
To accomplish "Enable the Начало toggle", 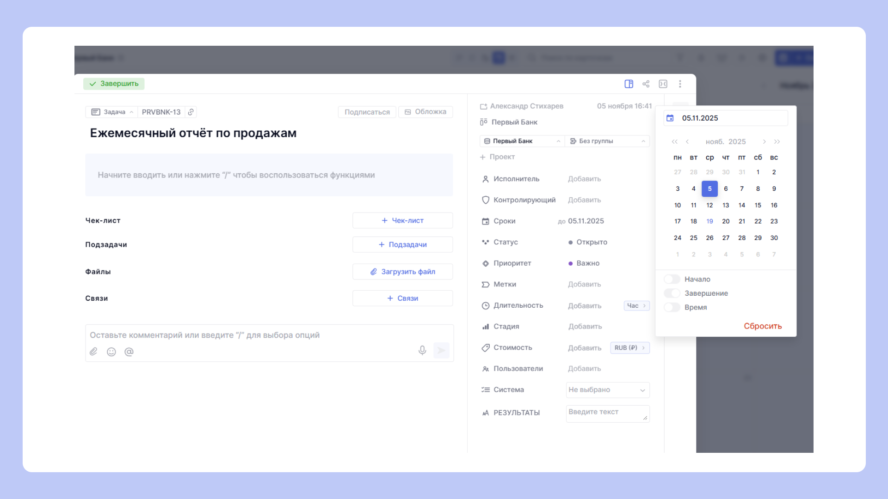I will coord(672,279).
